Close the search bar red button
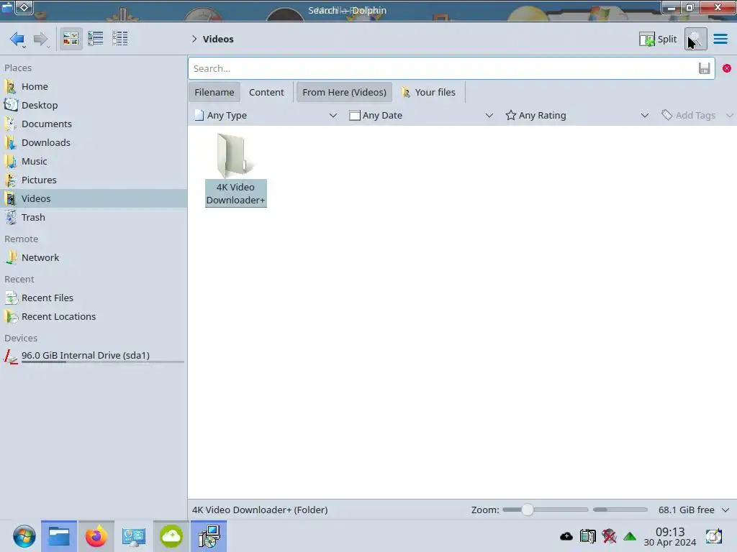The height and width of the screenshot is (552, 737). [x=727, y=68]
